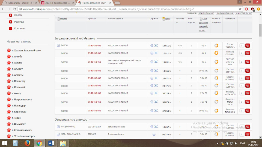Open the Контакты sidebar menu item

pos(19,28)
